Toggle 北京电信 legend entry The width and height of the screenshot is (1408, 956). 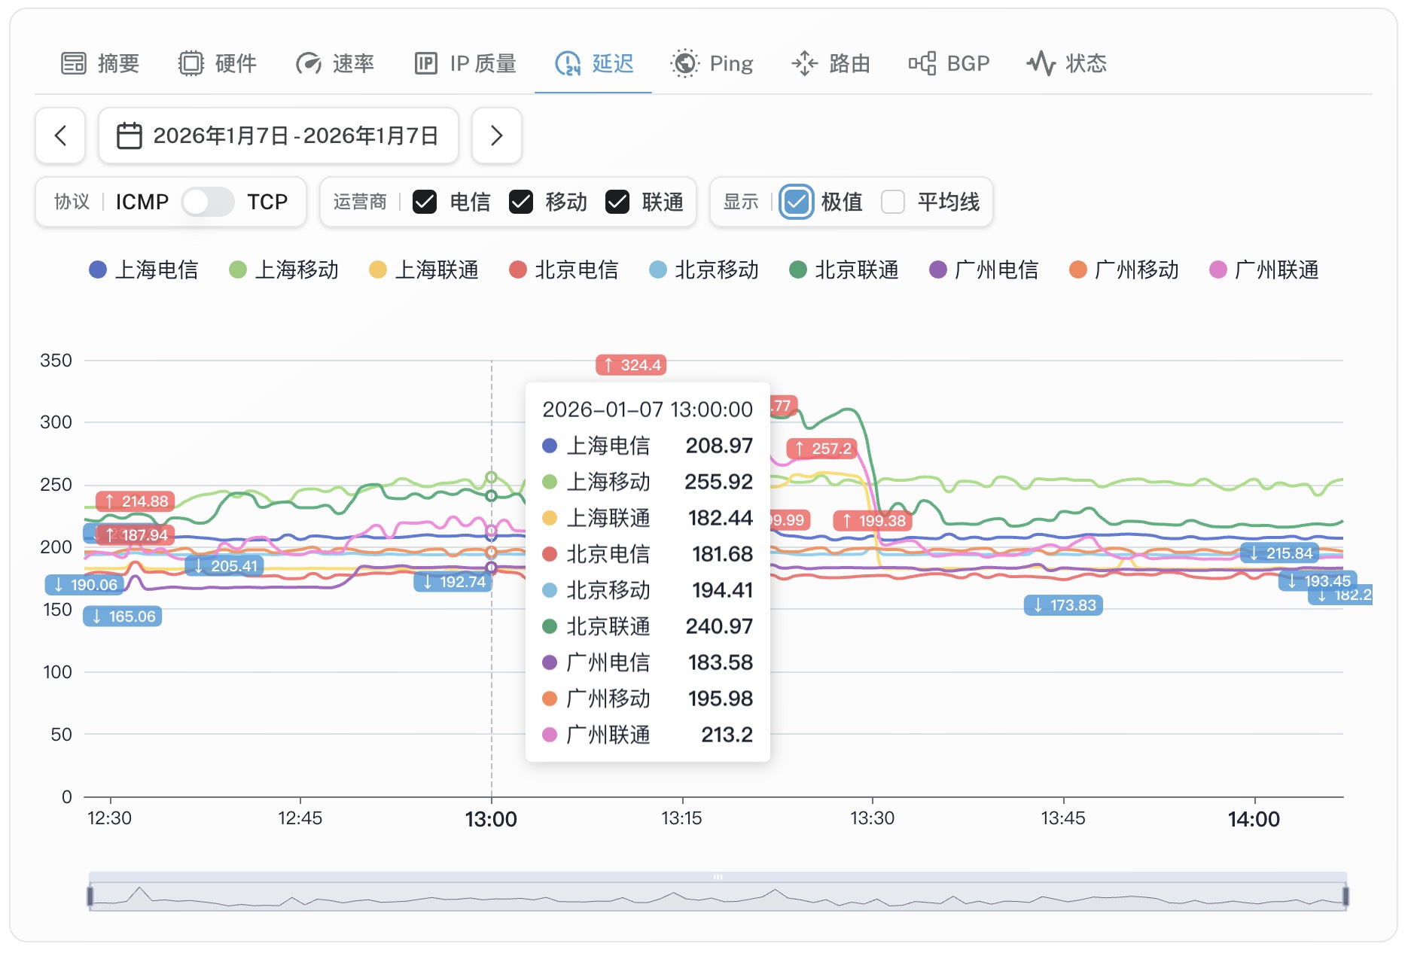click(x=564, y=269)
